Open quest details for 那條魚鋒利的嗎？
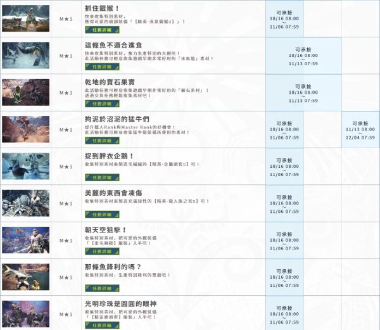 coord(102,288)
